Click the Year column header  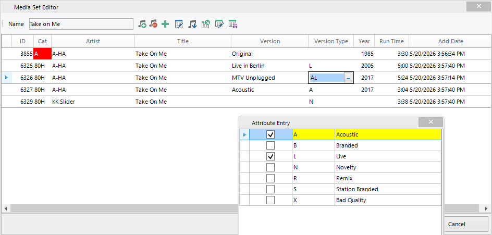[x=364, y=41]
